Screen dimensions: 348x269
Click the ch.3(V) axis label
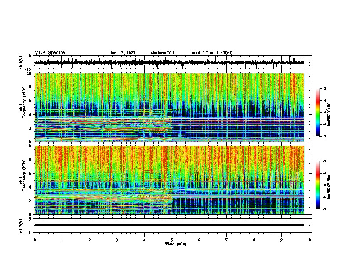pos(21,225)
